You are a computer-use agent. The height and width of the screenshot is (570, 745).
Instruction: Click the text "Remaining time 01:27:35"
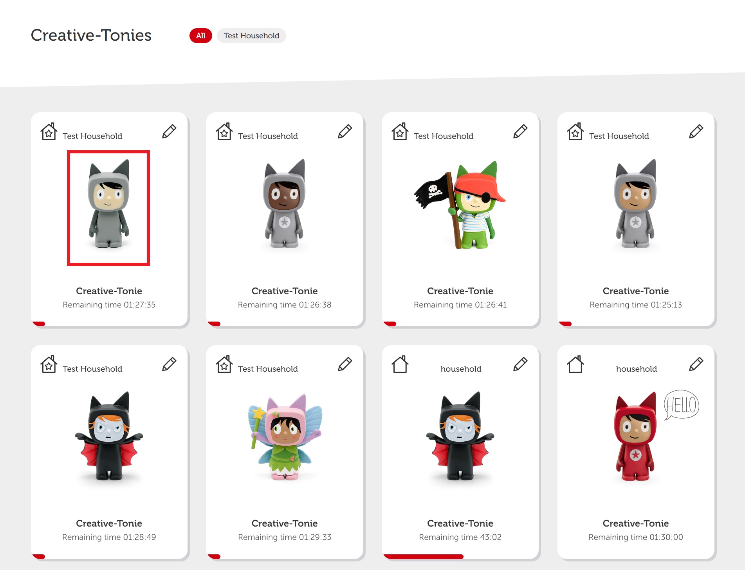[x=109, y=304]
